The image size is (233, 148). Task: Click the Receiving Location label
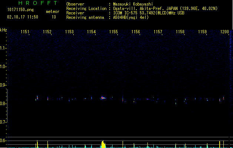click(86, 9)
